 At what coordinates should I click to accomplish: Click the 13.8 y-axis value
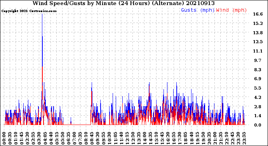pos(258,33)
